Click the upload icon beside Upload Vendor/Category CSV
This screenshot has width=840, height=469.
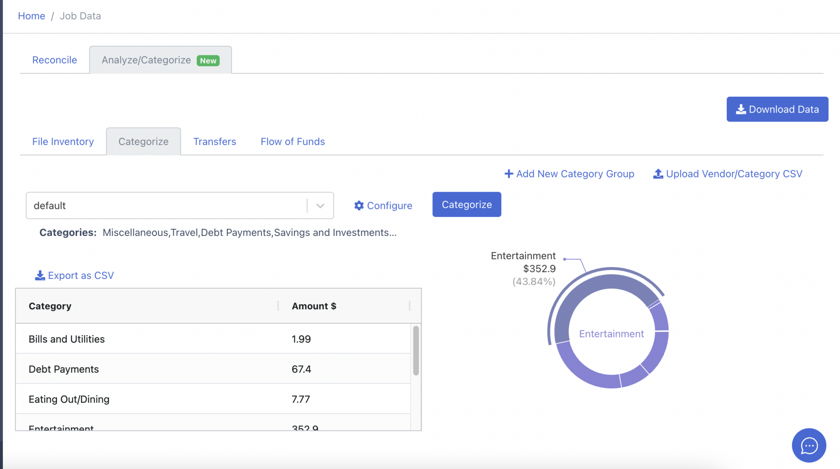(x=658, y=174)
